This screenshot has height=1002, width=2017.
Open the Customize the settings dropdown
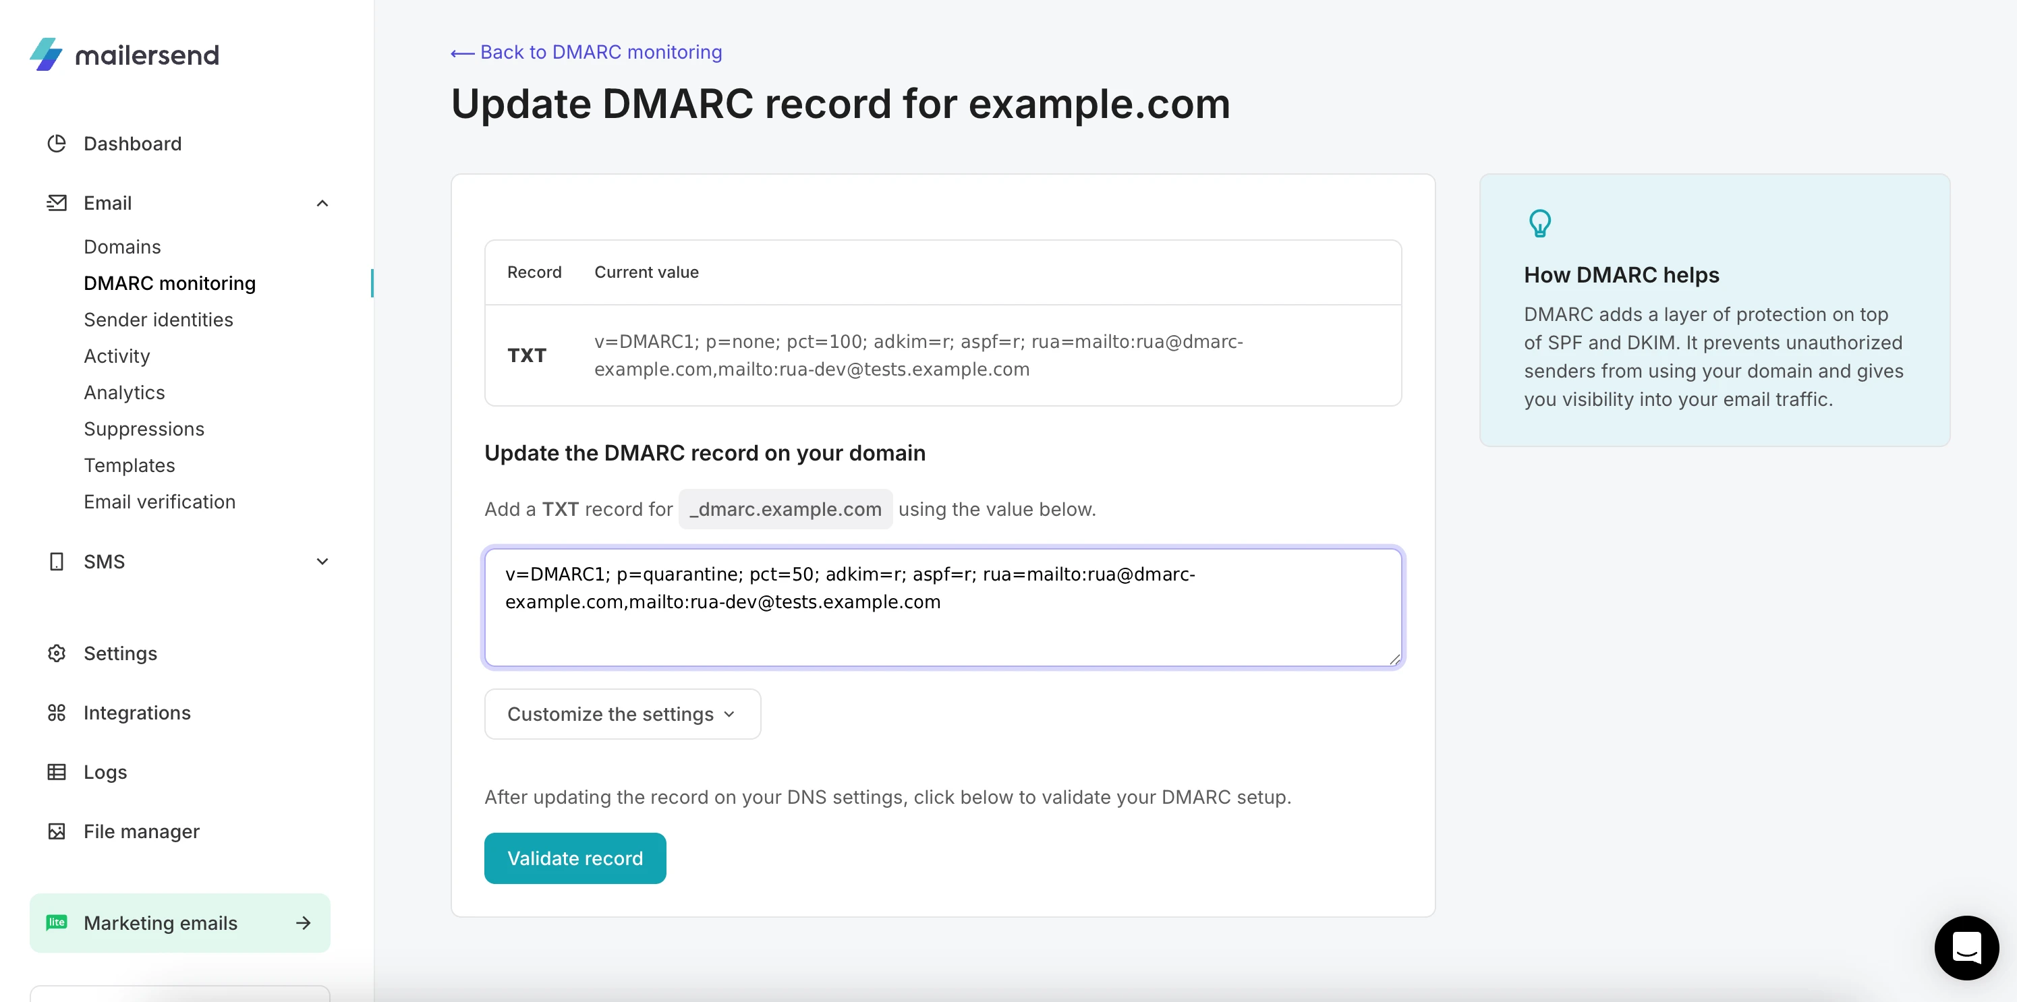(x=622, y=713)
